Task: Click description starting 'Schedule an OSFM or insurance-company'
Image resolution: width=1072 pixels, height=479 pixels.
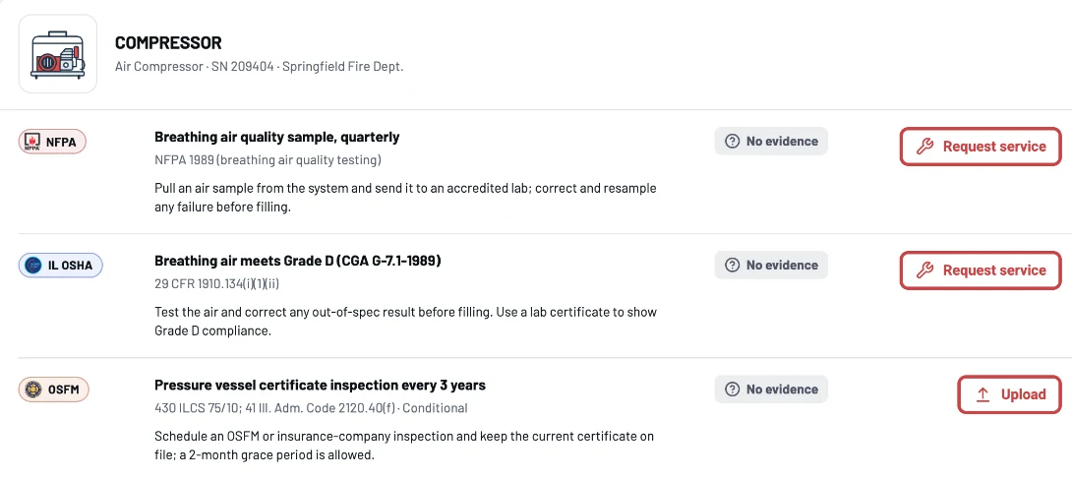Action: tap(405, 446)
